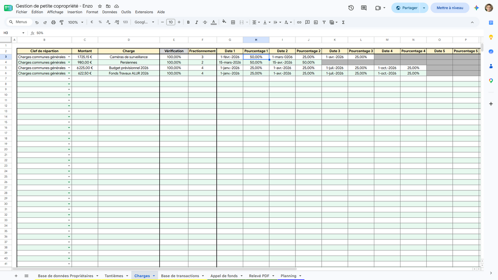Screen dimensions: 498x280
Task: Expand horizontal alignment options
Action: pos(256,22)
